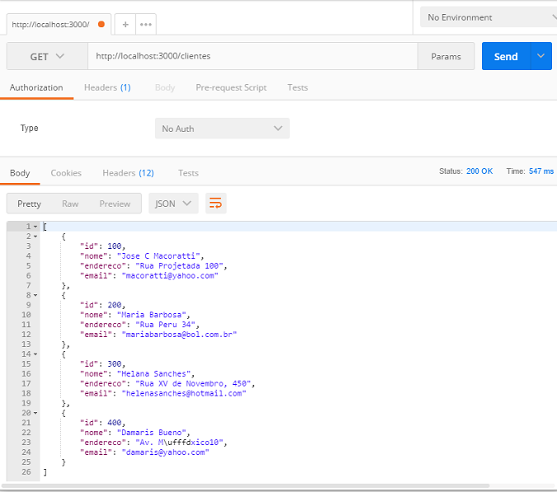Open a new request tab with plus
This screenshot has width=557, height=492.
tap(125, 25)
